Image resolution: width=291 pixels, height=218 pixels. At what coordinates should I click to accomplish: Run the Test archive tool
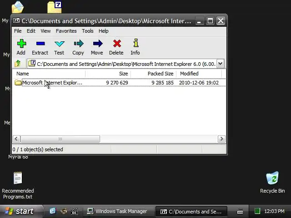pos(60,44)
